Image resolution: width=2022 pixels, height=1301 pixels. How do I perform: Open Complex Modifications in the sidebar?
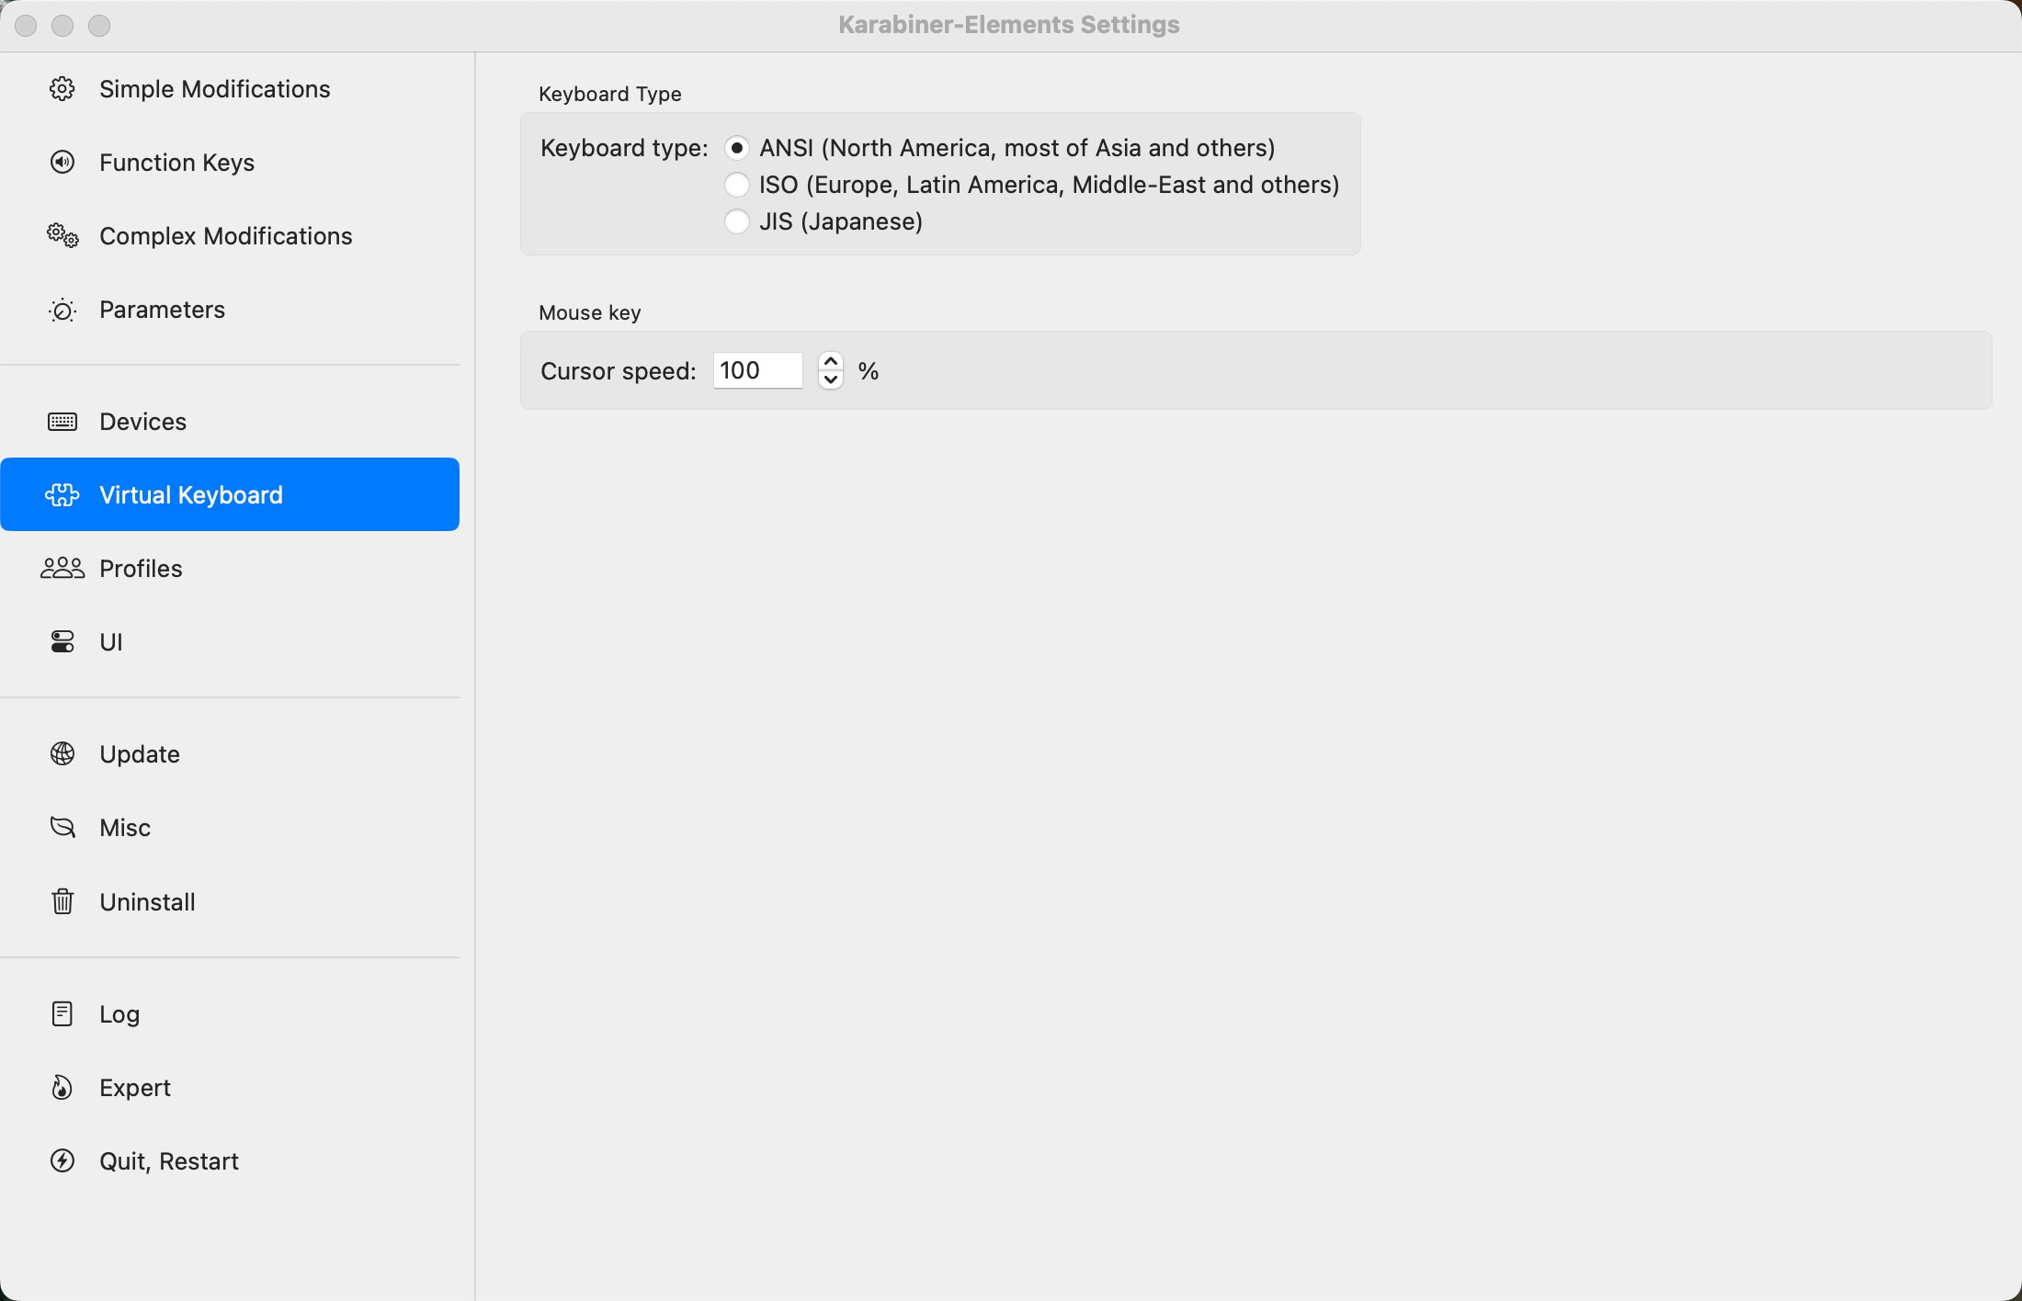[x=226, y=236]
